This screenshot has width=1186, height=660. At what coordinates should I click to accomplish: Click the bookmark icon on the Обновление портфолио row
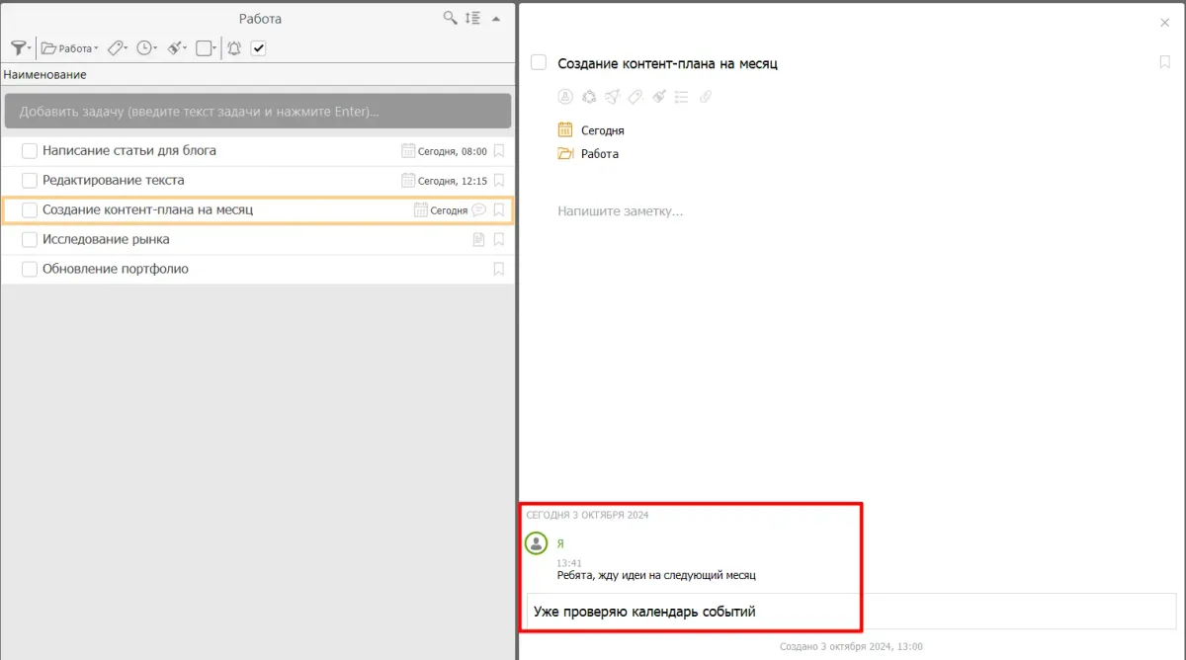tap(499, 269)
